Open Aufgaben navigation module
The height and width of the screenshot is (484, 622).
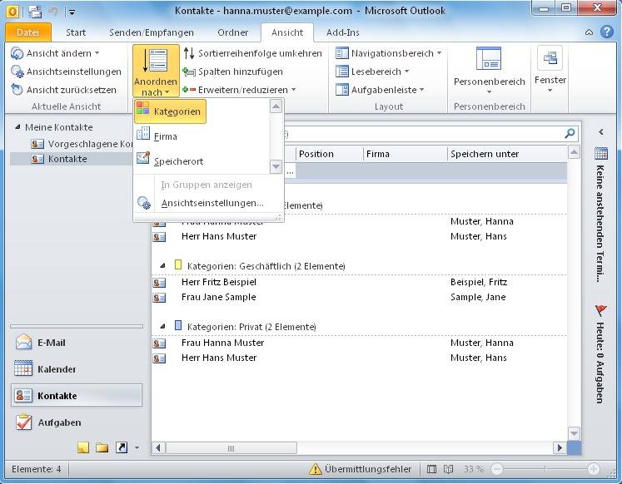click(x=76, y=422)
